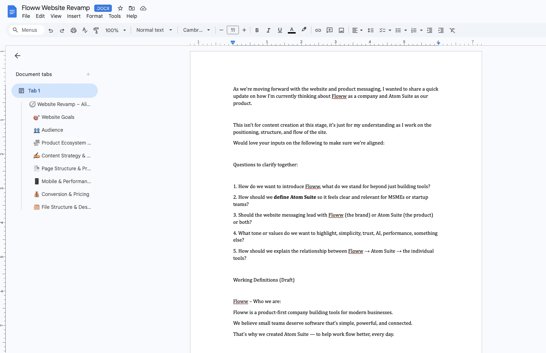The height and width of the screenshot is (353, 546).
Task: Open the View menu
Action: click(56, 16)
